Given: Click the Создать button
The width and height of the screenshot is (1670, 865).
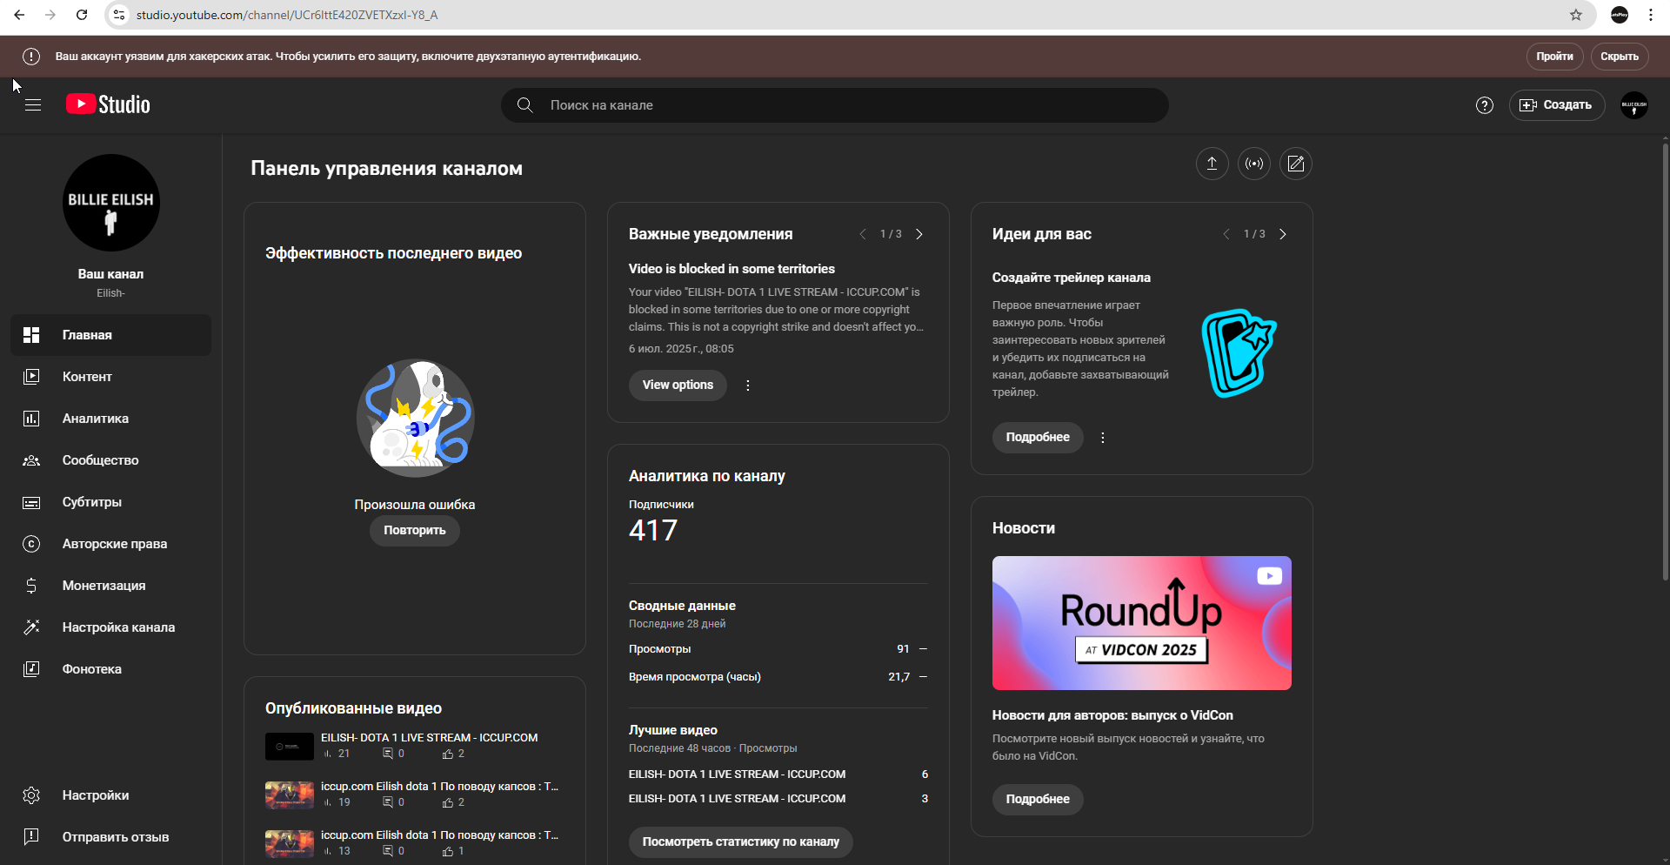Looking at the screenshot, I should coord(1557,105).
